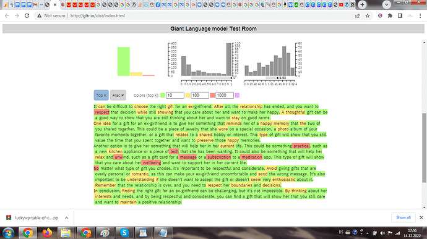Bookmark this page with the star icon
The height and width of the screenshot is (239, 427).
[x=368, y=16]
